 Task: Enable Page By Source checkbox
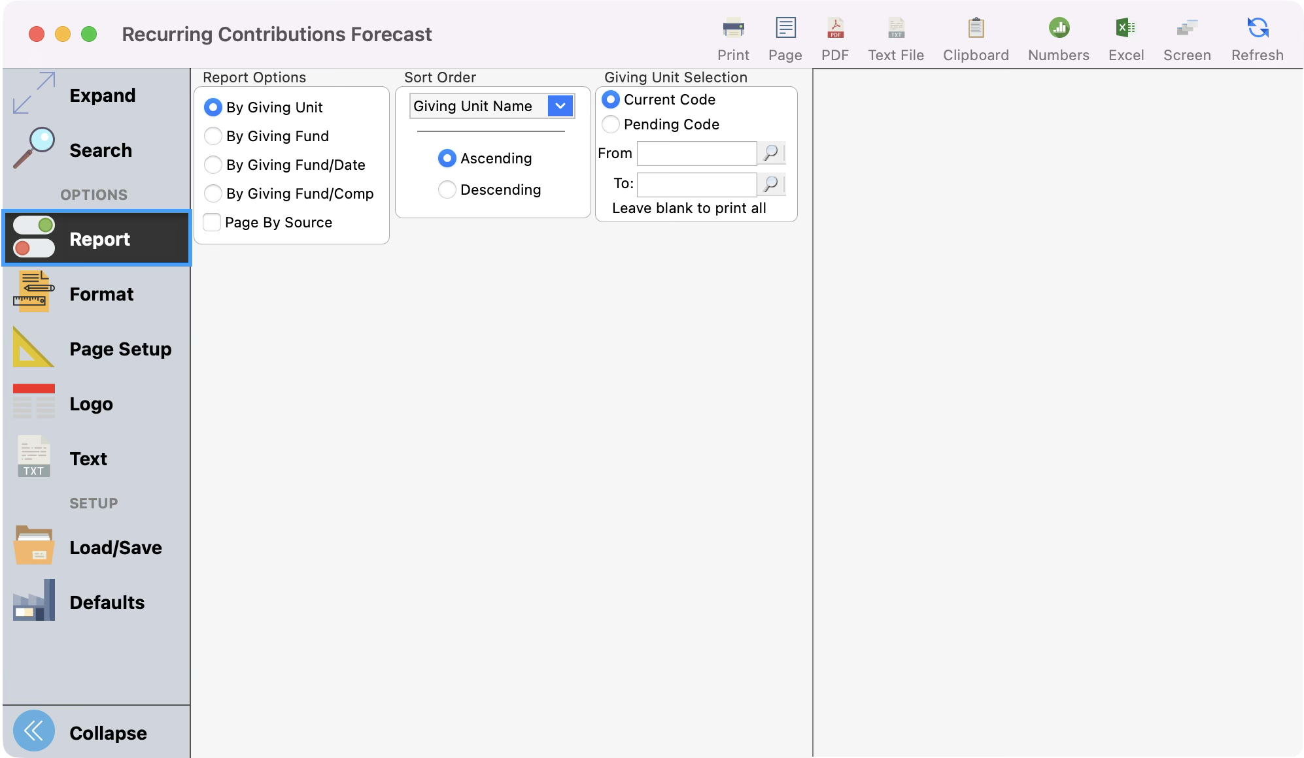(x=212, y=222)
